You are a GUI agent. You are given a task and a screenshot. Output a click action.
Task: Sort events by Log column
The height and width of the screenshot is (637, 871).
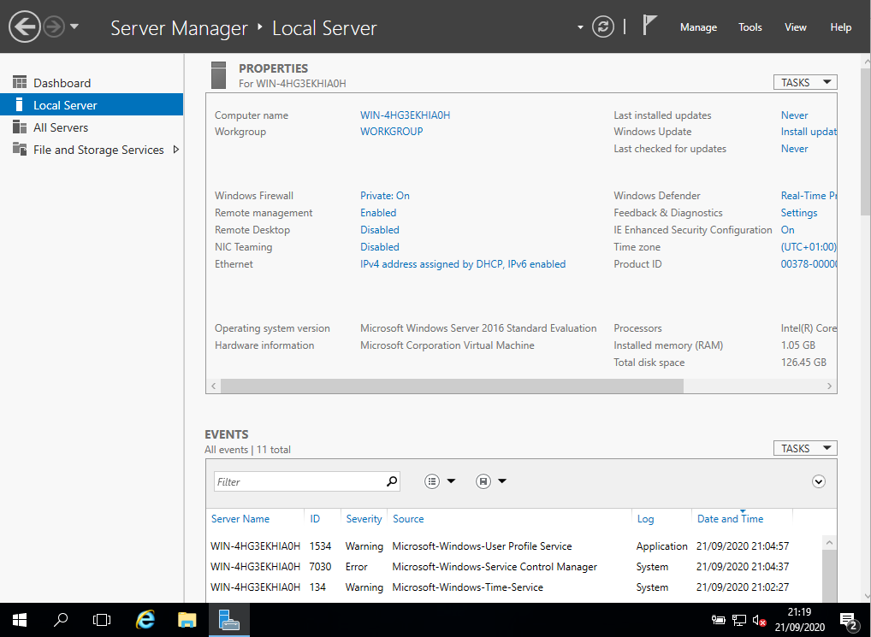tap(645, 519)
